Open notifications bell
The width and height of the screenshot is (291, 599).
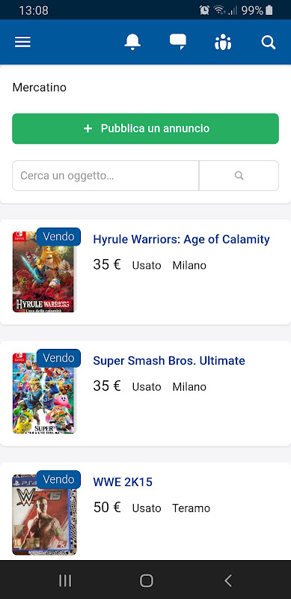[x=132, y=42]
